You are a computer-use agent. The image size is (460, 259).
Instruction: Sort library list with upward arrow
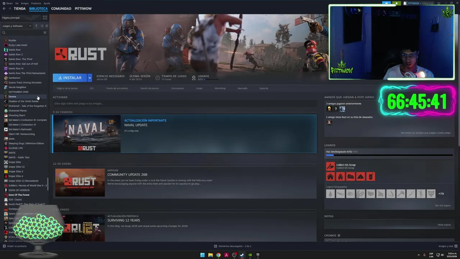(x=36, y=26)
